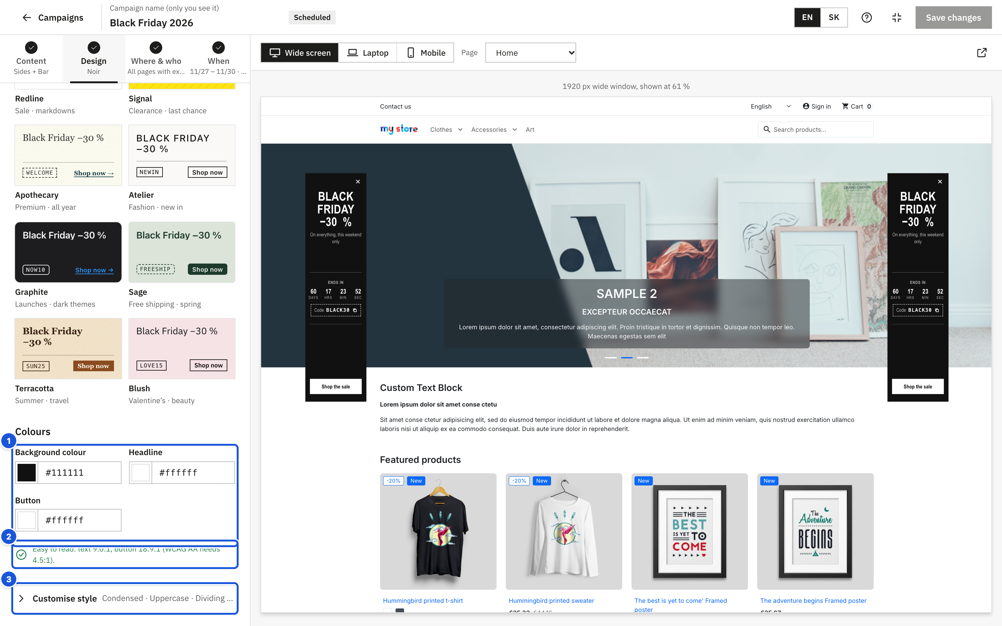Select Wide screen preview mode

[x=300, y=53]
